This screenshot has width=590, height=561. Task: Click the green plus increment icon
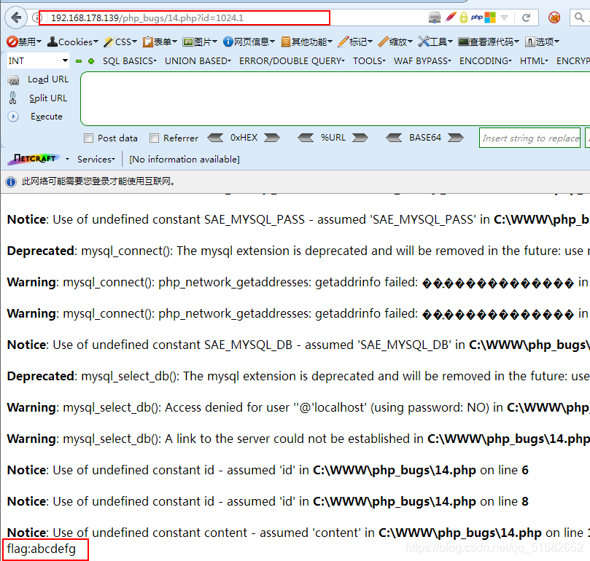91,61
